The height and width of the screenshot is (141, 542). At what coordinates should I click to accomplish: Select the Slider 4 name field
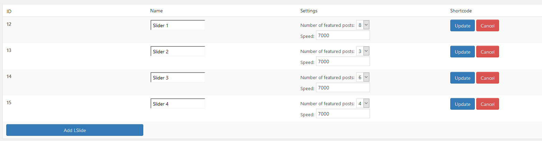click(x=178, y=104)
